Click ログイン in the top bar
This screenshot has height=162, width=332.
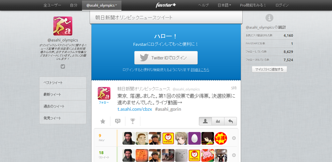[282, 5]
